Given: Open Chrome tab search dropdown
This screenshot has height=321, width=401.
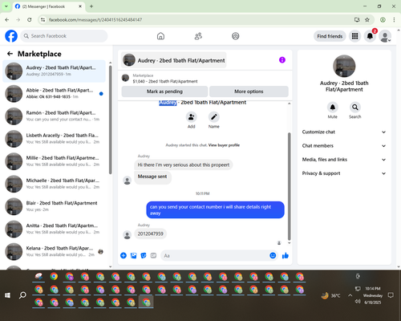Looking at the screenshot, I should point(6,6).
